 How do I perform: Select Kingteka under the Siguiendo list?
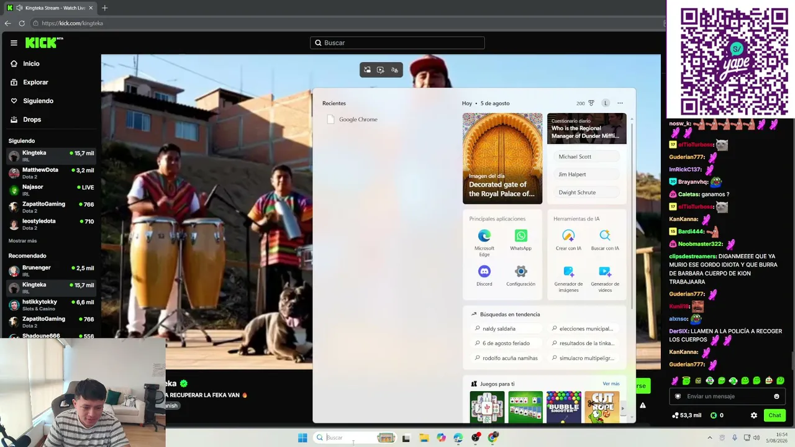52,156
